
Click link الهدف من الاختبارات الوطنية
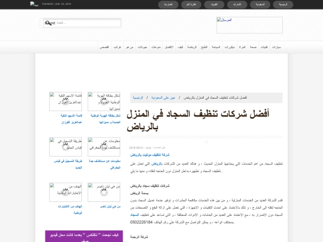tap(70, 210)
